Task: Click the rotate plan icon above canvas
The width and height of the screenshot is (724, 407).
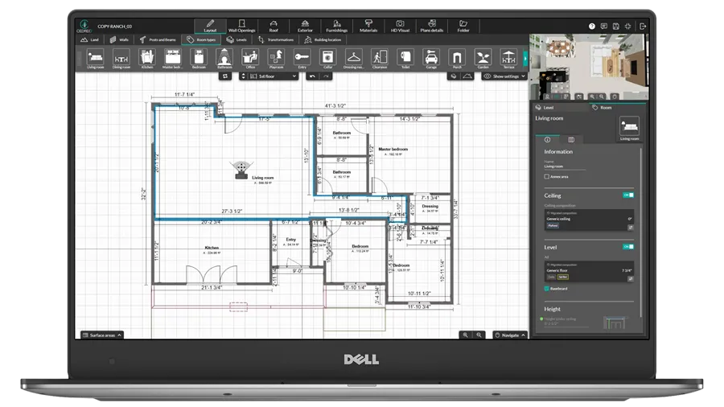Action: click(225, 76)
